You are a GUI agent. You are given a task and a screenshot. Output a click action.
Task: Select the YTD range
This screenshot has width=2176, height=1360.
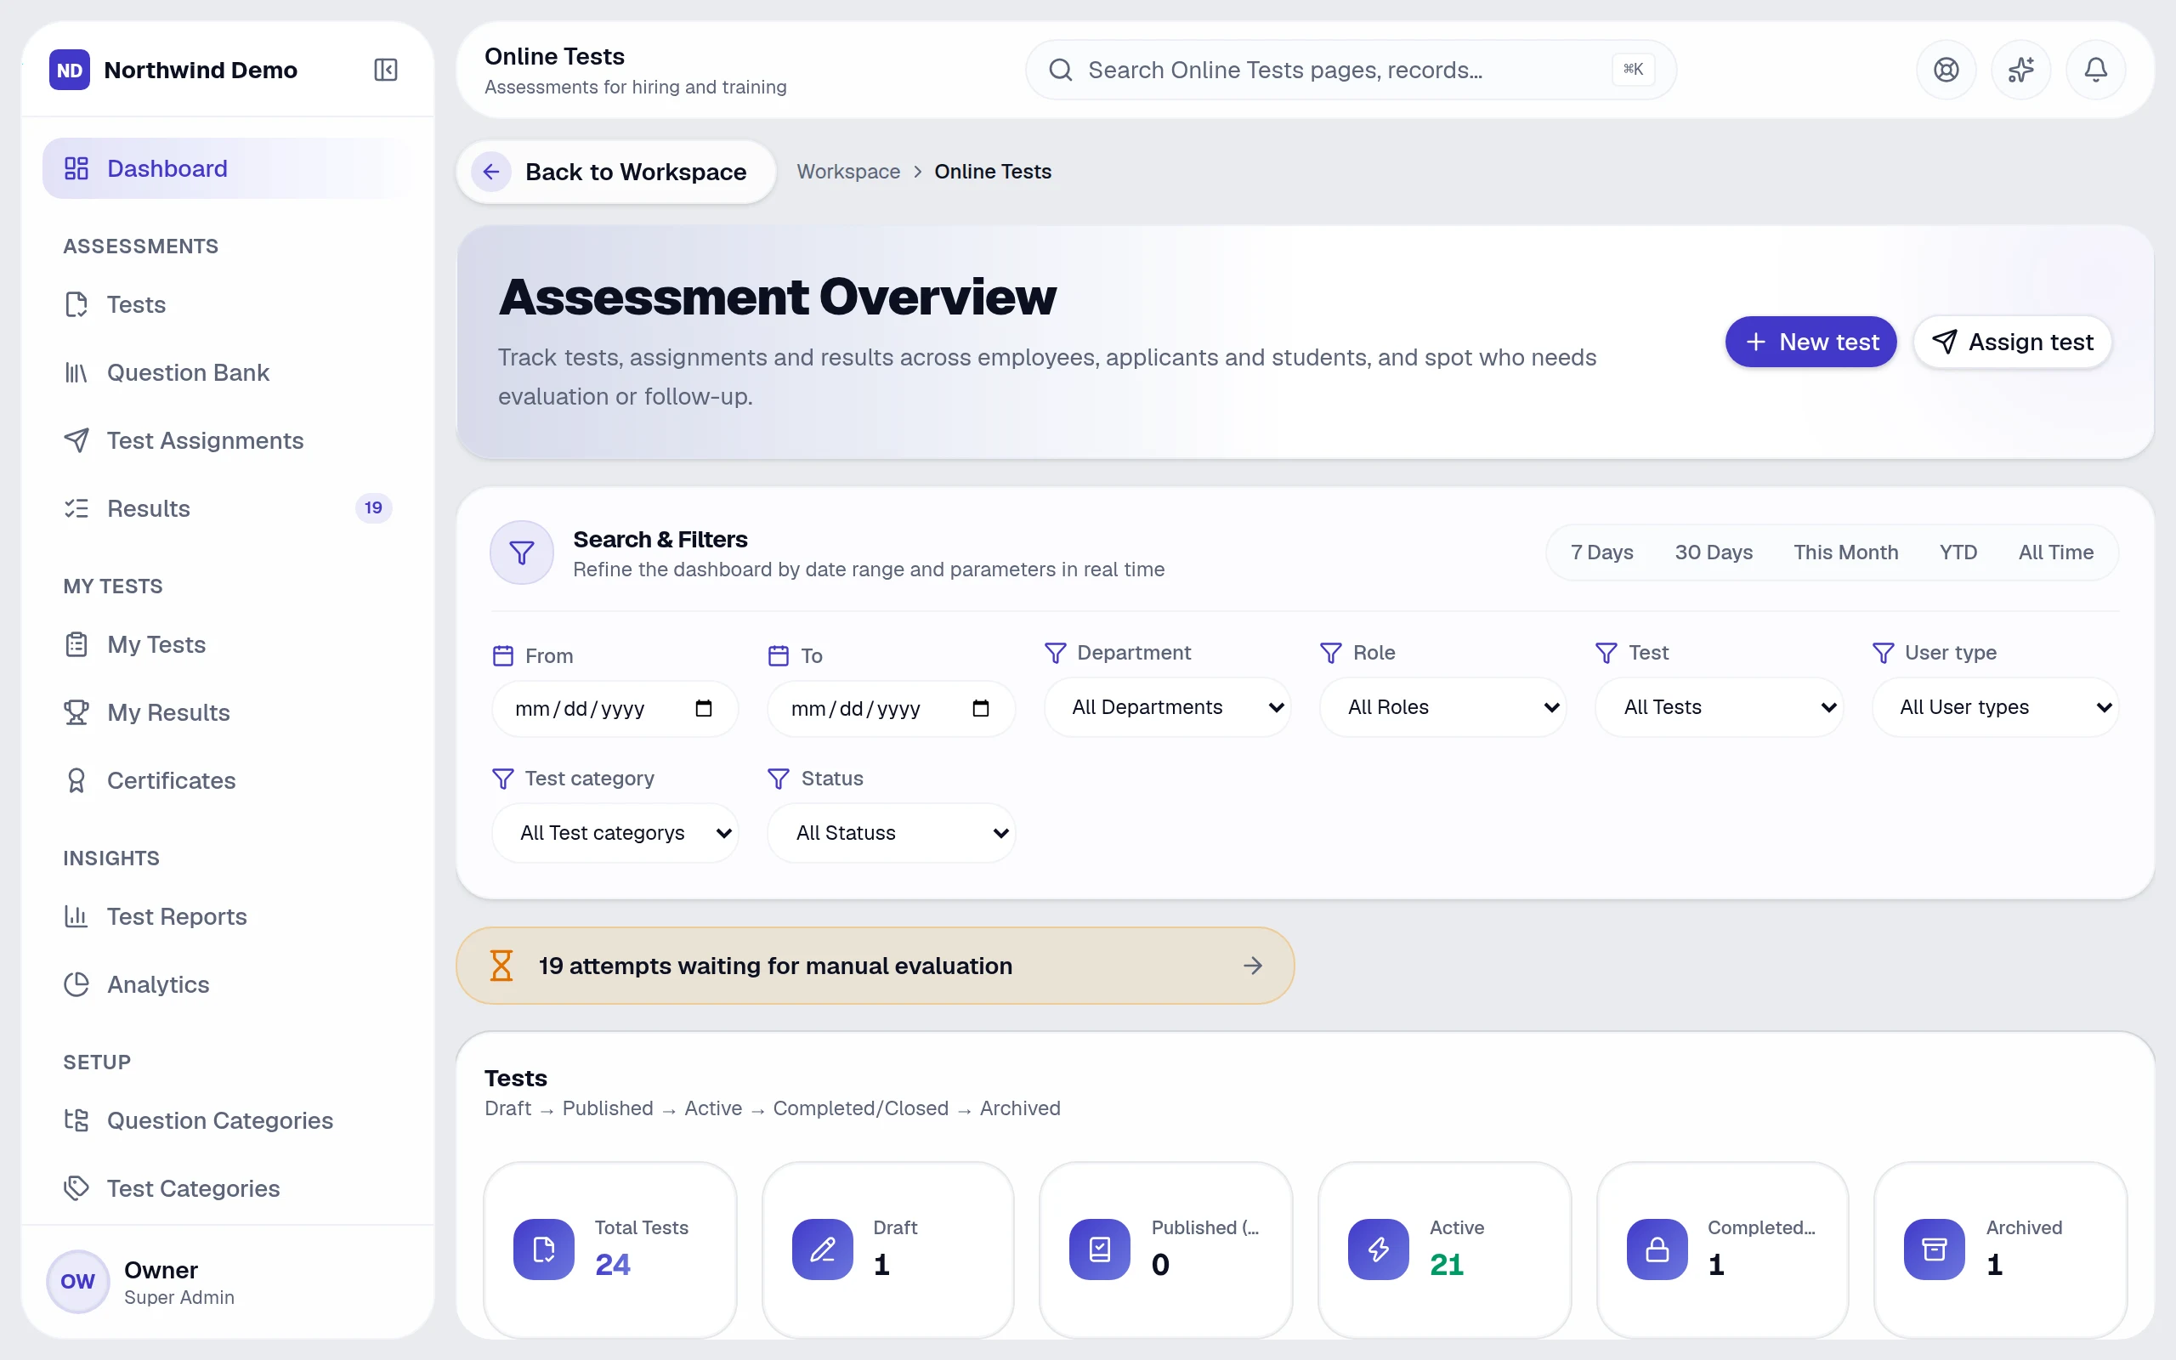click(1958, 552)
